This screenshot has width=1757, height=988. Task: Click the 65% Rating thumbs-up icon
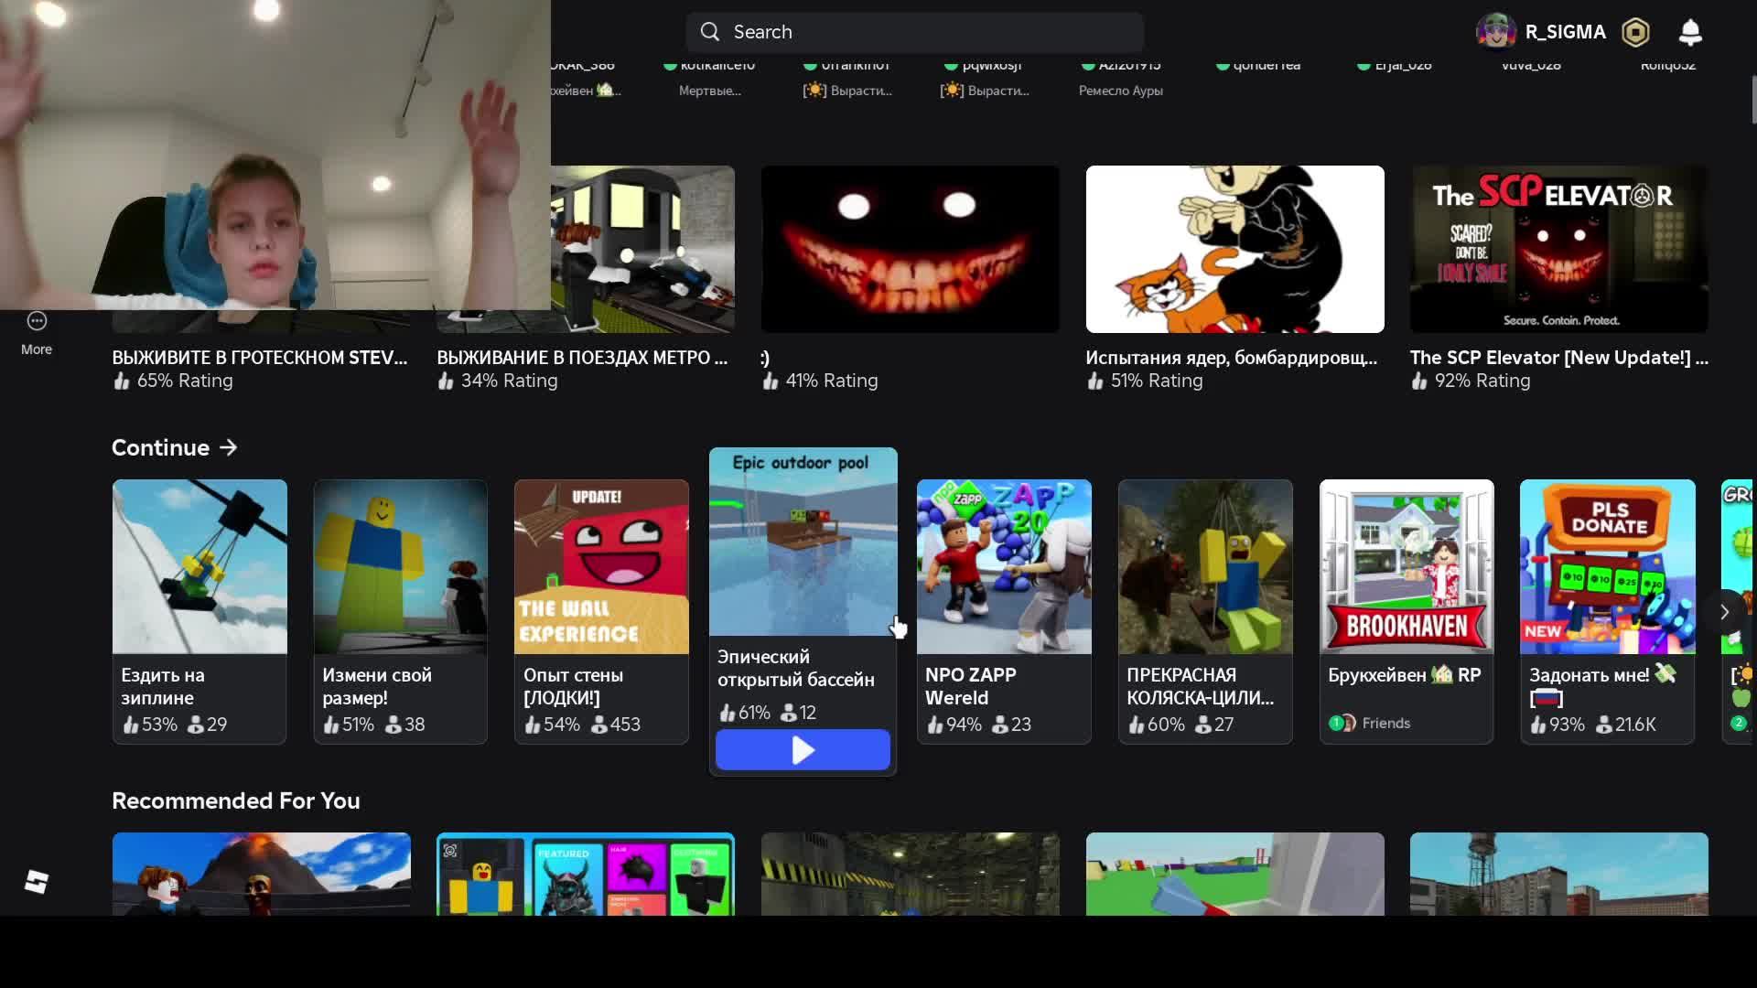(x=122, y=381)
